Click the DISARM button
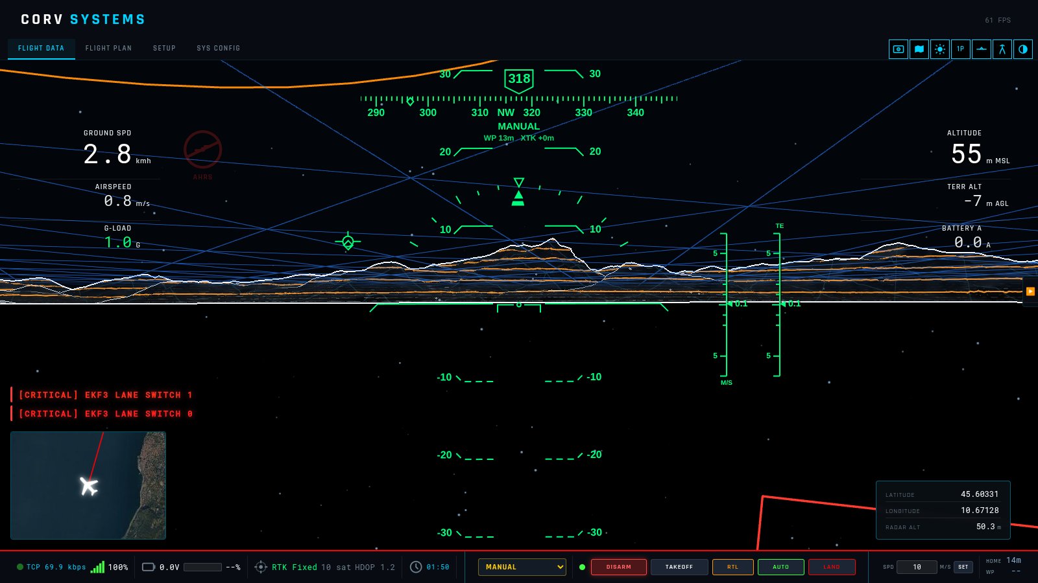 (619, 567)
